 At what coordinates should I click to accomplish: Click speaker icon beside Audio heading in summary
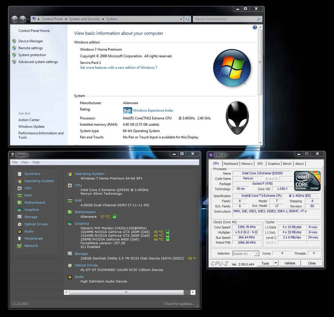coord(70,277)
